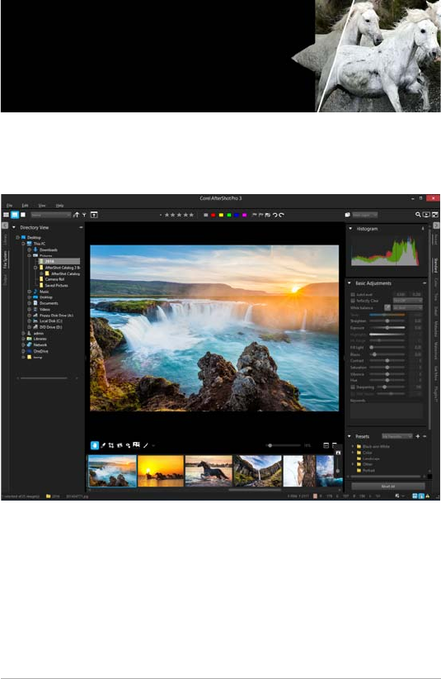Select the Pan hand tool
Screen dimensions: 441x679
pyautogui.click(x=95, y=445)
